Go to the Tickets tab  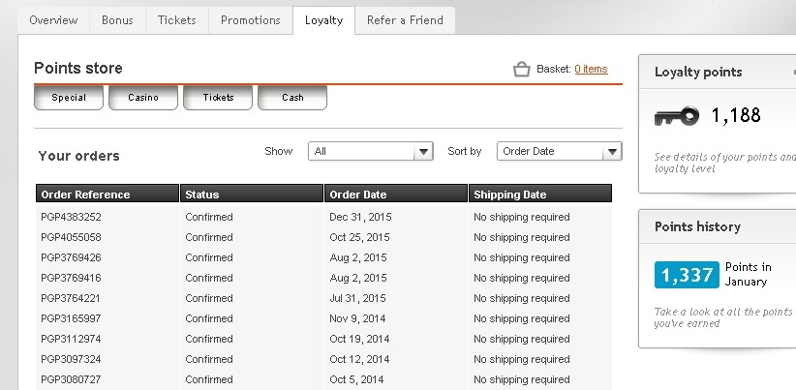176,20
